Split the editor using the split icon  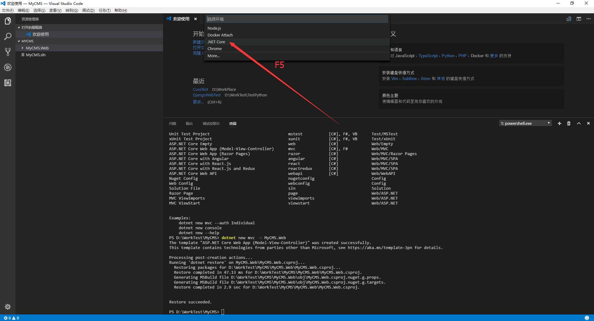point(579,19)
